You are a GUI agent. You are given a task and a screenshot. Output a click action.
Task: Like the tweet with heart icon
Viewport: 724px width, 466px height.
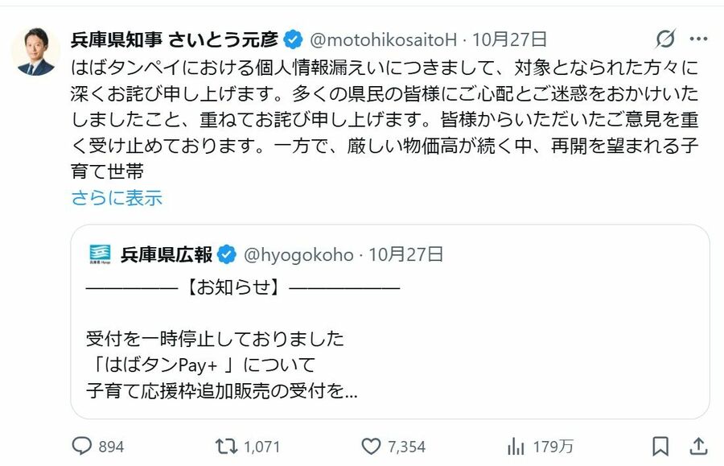[x=370, y=446]
